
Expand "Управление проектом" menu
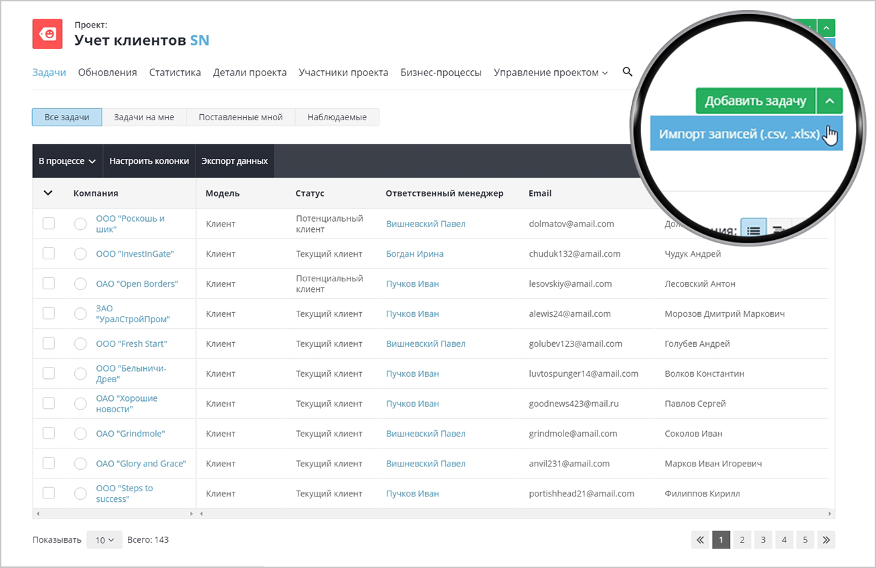(x=551, y=72)
